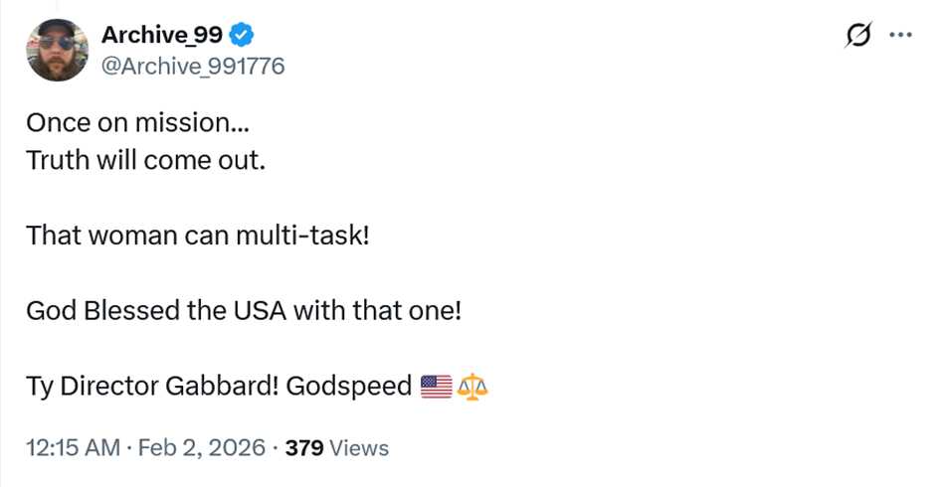Open the three-dot More options menu

pyautogui.click(x=900, y=36)
